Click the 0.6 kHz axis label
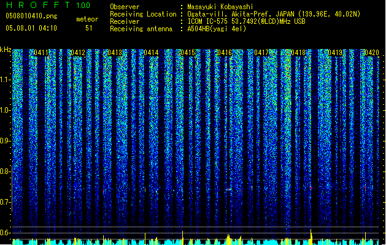Viewport: 386px width, 245px height. tap(6, 233)
